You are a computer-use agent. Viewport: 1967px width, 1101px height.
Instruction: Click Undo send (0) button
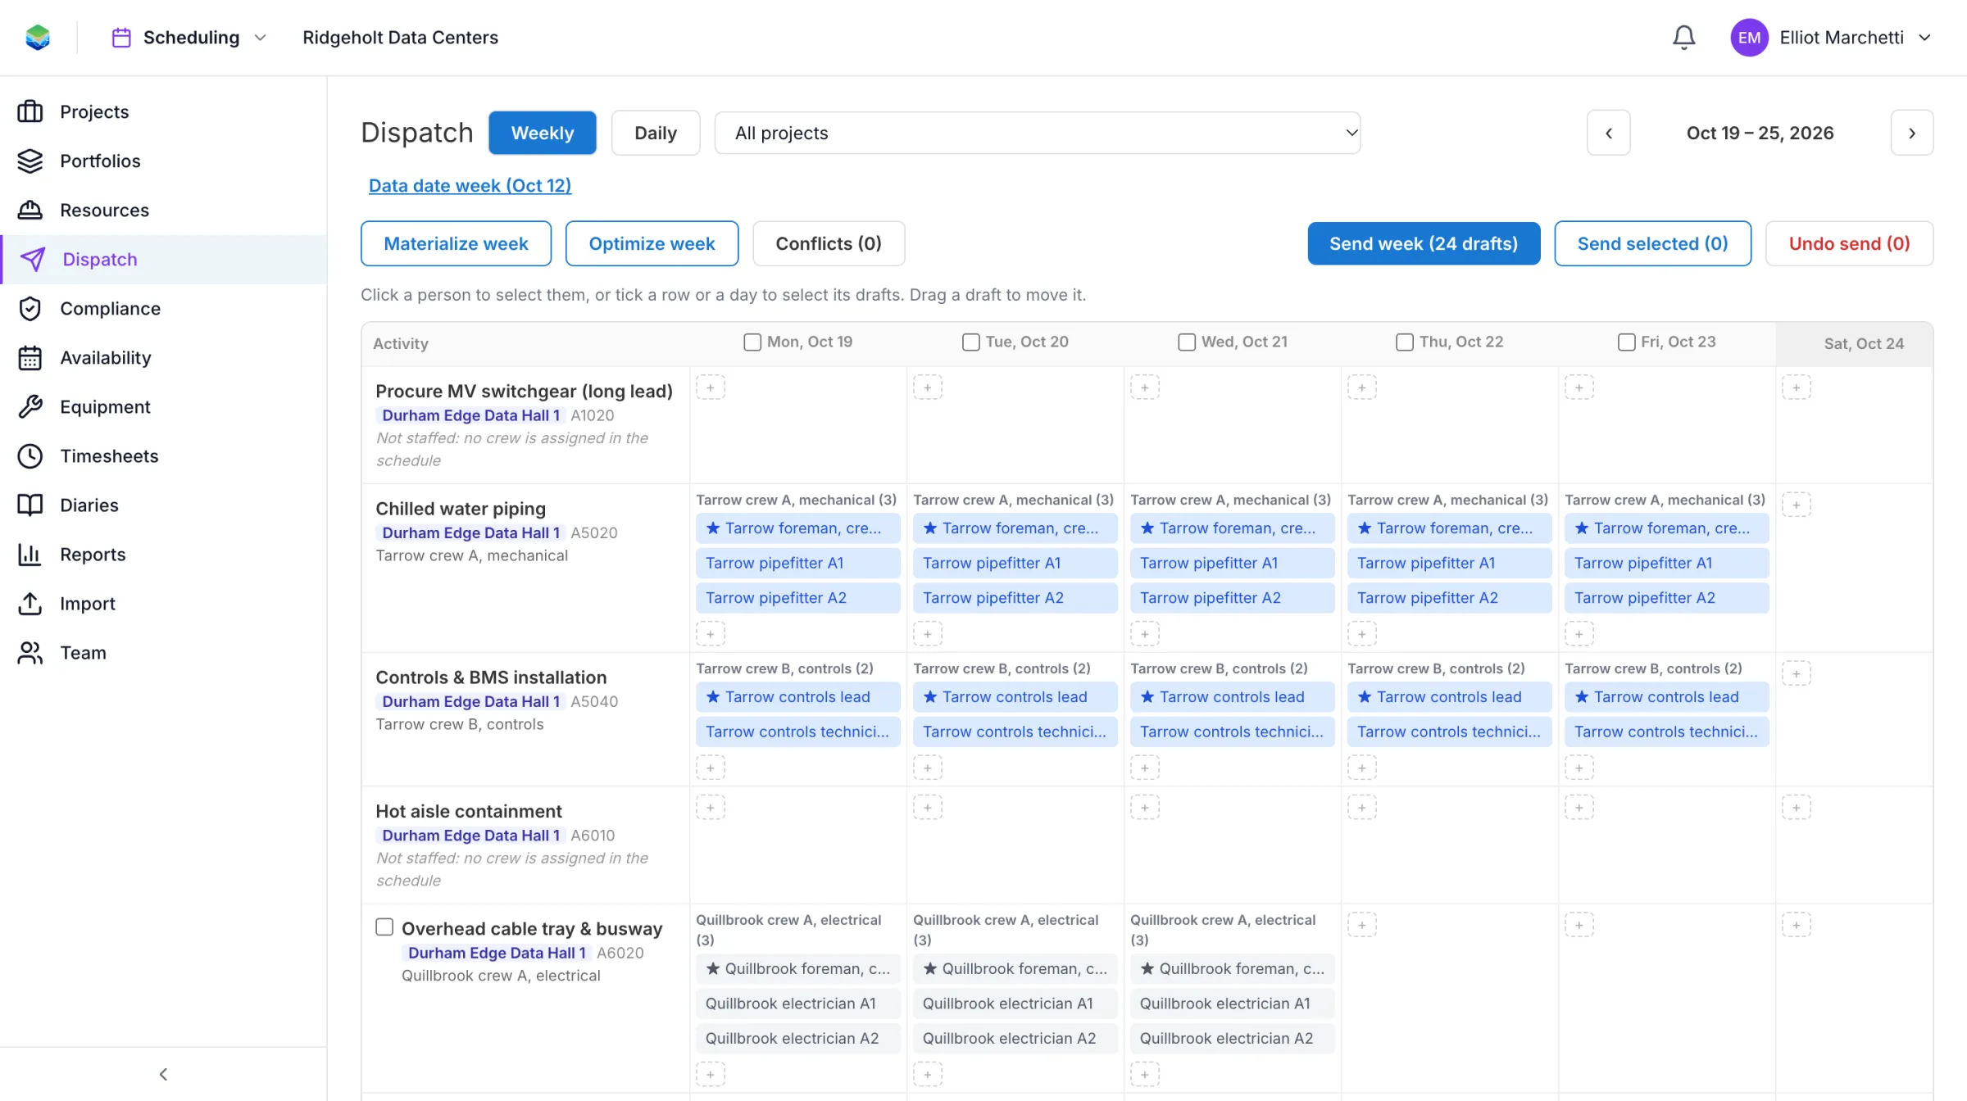click(x=1849, y=243)
